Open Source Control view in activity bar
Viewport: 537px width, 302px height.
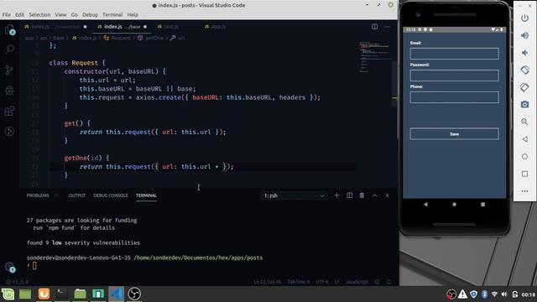(x=9, y=70)
